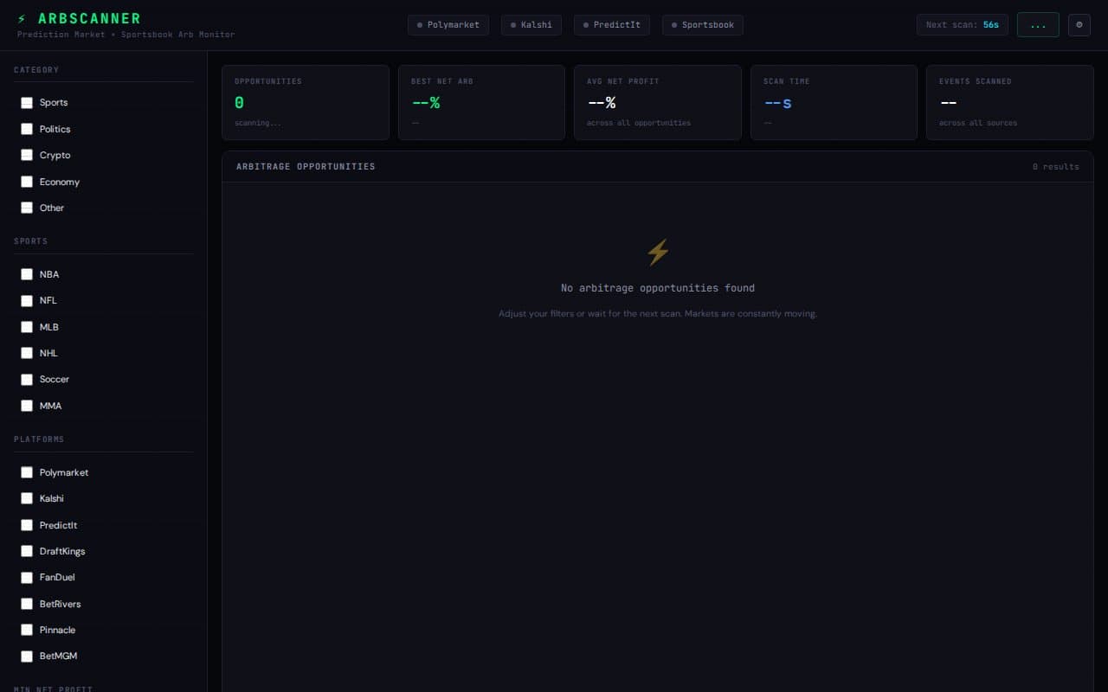
Task: Click the Sportsbook status indicator dot
Action: click(673, 24)
